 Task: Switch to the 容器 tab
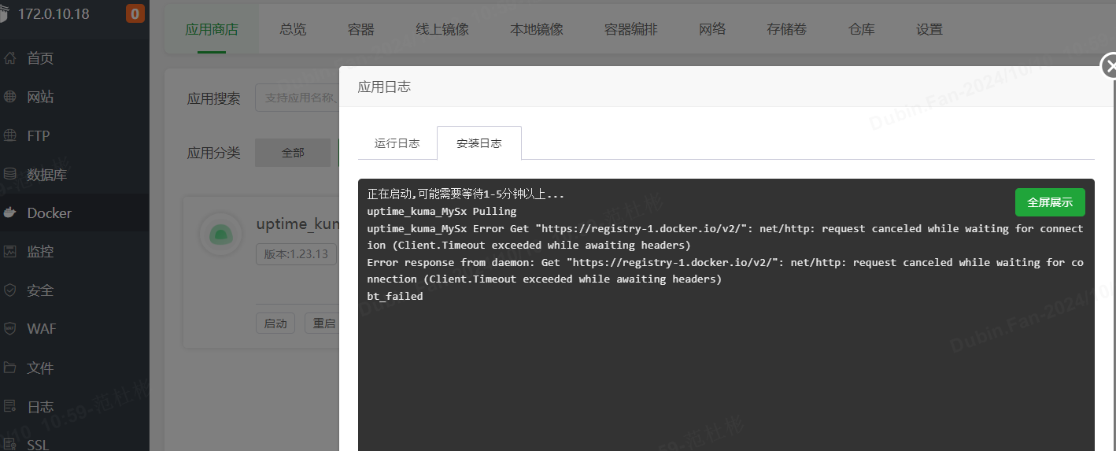[361, 29]
